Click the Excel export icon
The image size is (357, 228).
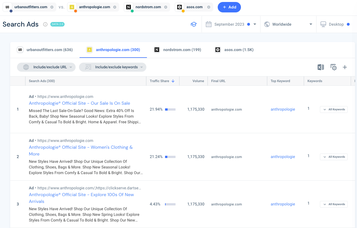pyautogui.click(x=320, y=67)
